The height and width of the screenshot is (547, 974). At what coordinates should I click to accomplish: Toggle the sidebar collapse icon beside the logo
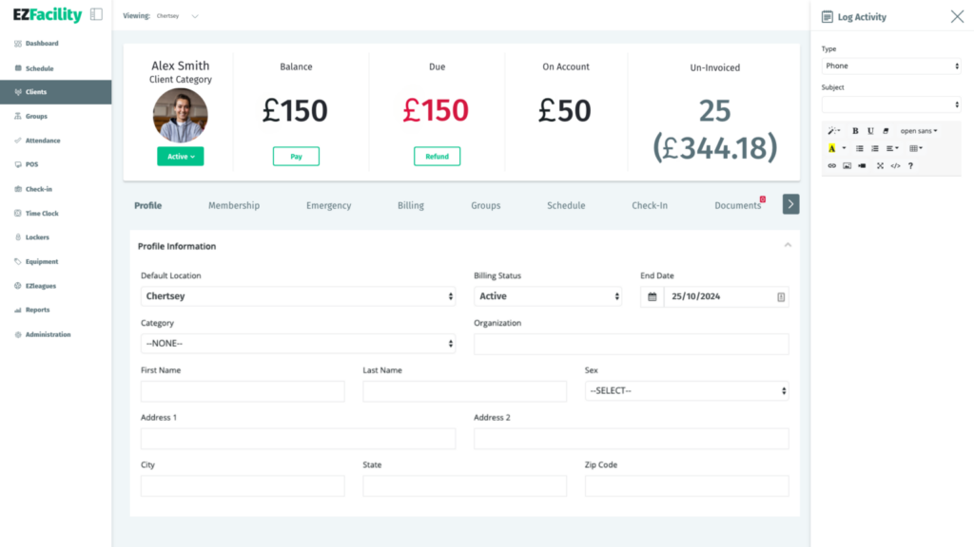tap(96, 15)
